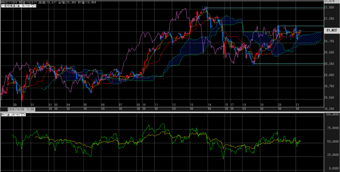Click the 一目均衡表(金 26/10) label
The width and height of the screenshot is (340, 172).
[x=15, y=6]
